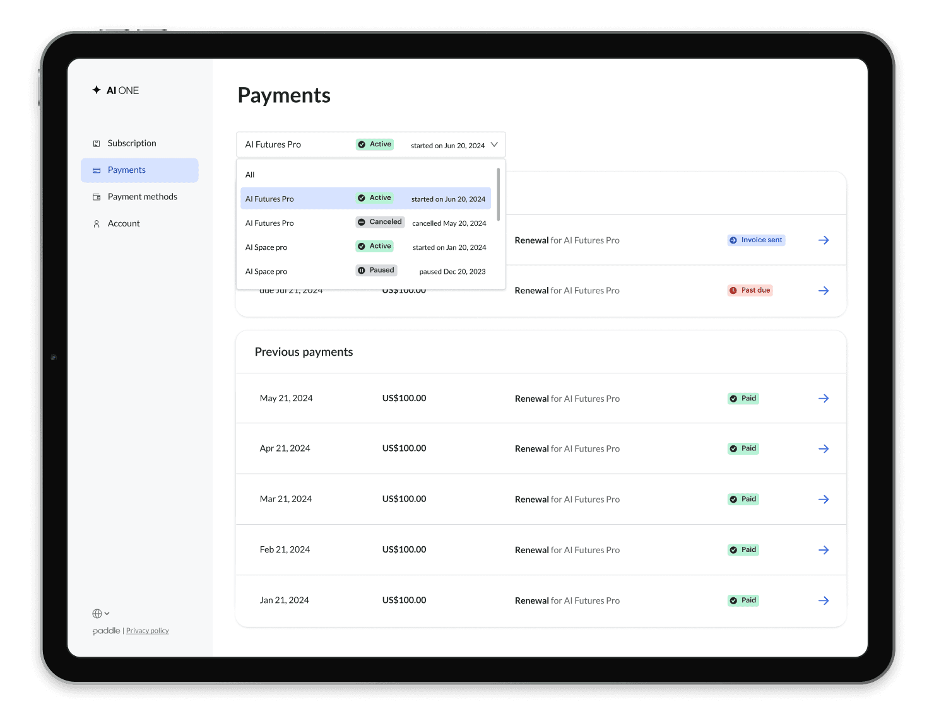Click the Payments page title
Viewport: 934px width, 714px height.
pyautogui.click(x=284, y=95)
